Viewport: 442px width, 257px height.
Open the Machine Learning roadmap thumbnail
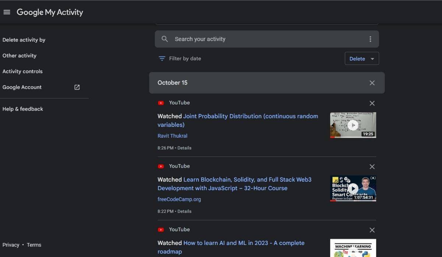pyautogui.click(x=353, y=248)
